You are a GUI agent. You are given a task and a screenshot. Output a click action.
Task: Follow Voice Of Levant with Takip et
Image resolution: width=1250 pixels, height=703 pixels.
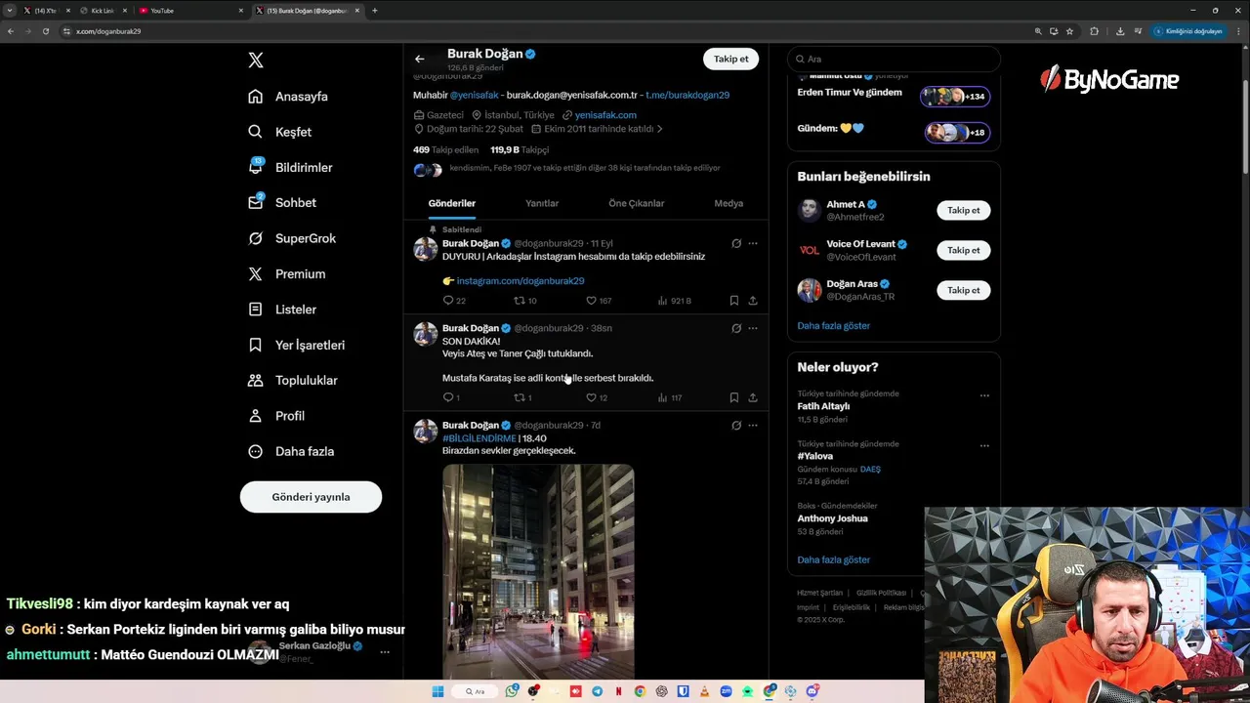[964, 250]
